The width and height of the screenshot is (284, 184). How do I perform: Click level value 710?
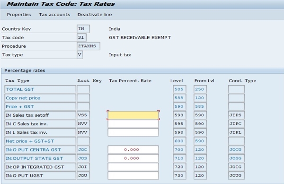click(179, 158)
